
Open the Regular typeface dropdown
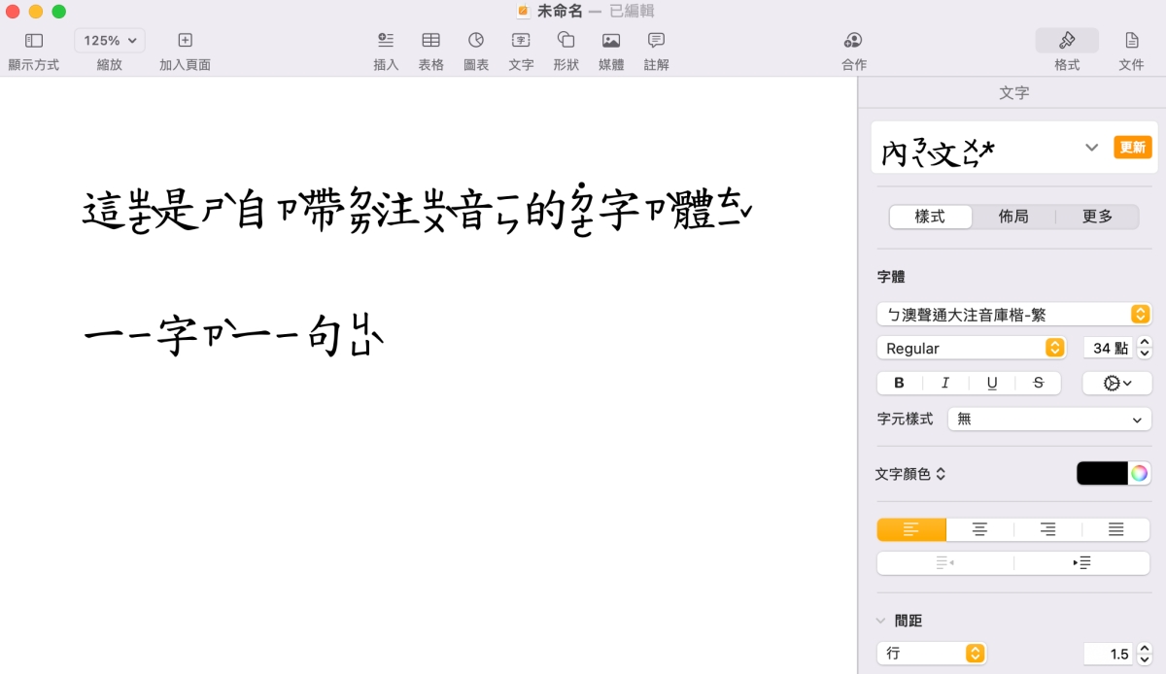click(x=971, y=348)
